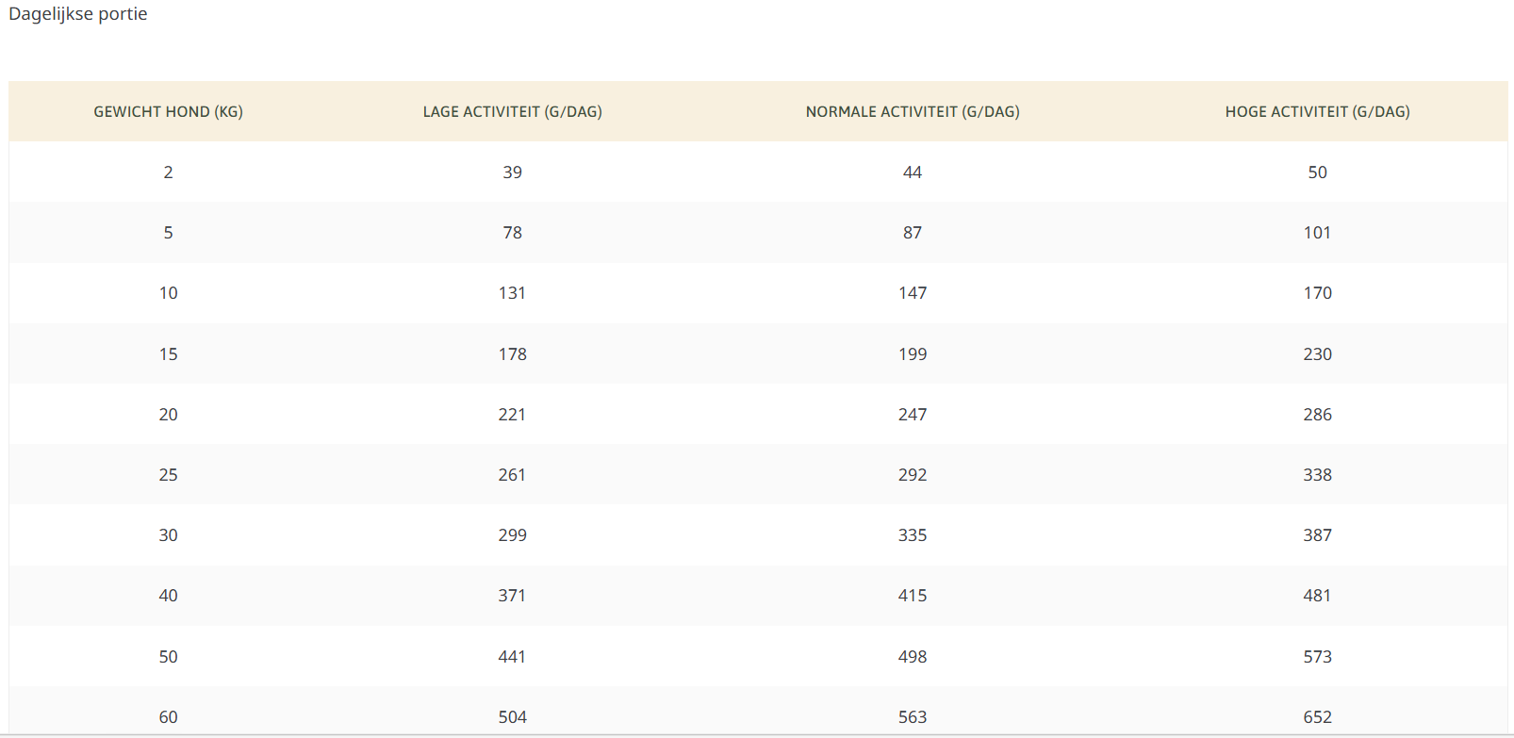The height and width of the screenshot is (738, 1514).
Task: Select the low activity value 178
Action: [x=512, y=354]
